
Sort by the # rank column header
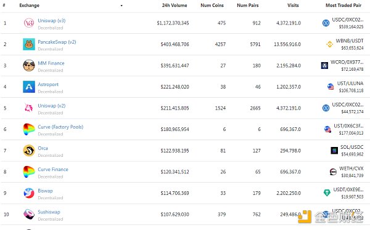click(4, 5)
